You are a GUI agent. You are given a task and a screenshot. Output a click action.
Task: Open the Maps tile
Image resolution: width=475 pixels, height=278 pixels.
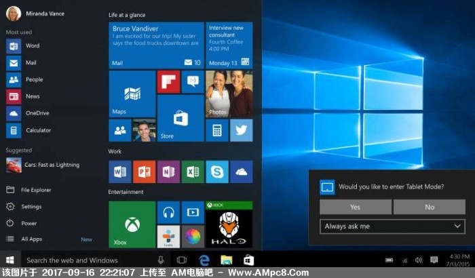(132, 94)
